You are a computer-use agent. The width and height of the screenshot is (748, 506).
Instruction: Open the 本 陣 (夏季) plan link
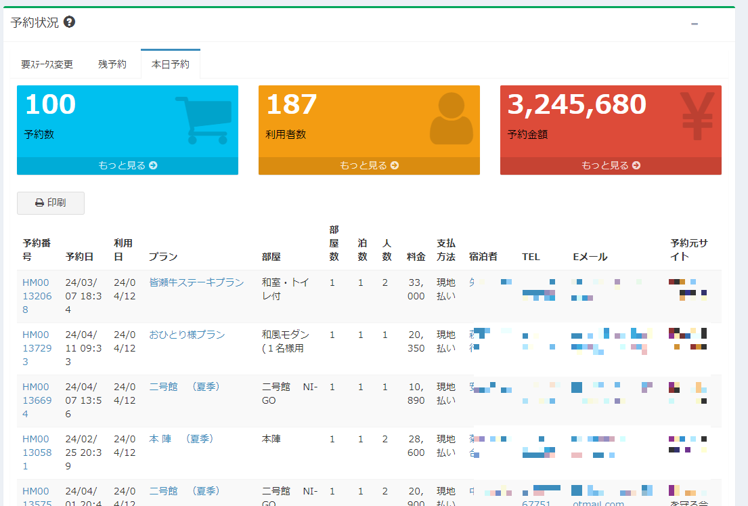tap(181, 438)
